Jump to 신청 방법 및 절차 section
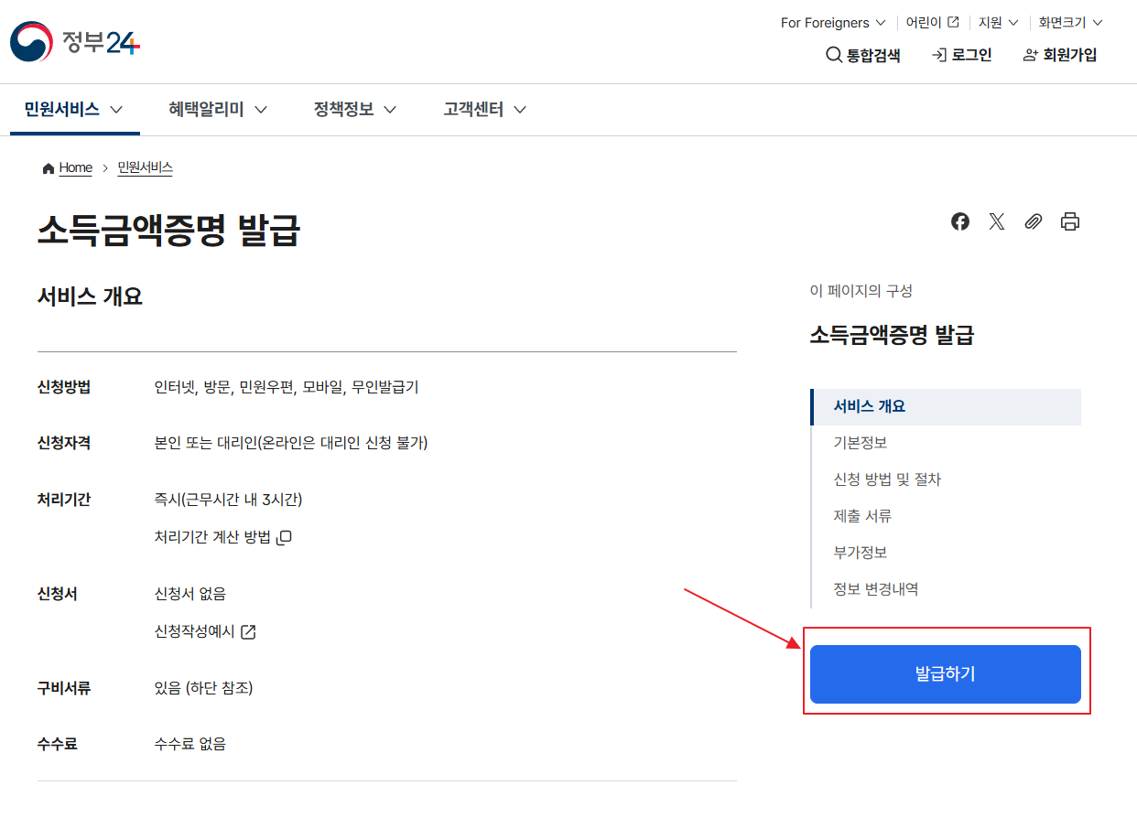The width and height of the screenshot is (1137, 818). [887, 479]
